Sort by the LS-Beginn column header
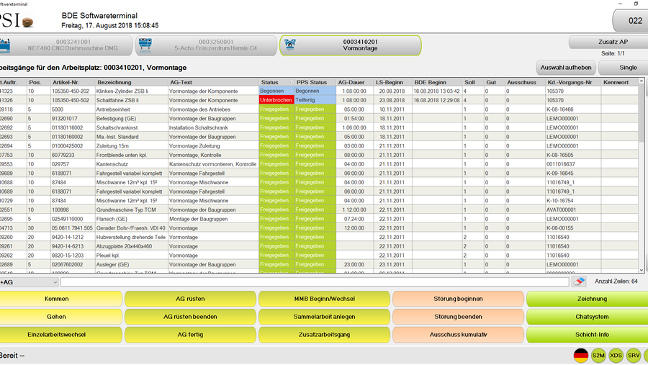The height and width of the screenshot is (365, 648). tap(392, 82)
